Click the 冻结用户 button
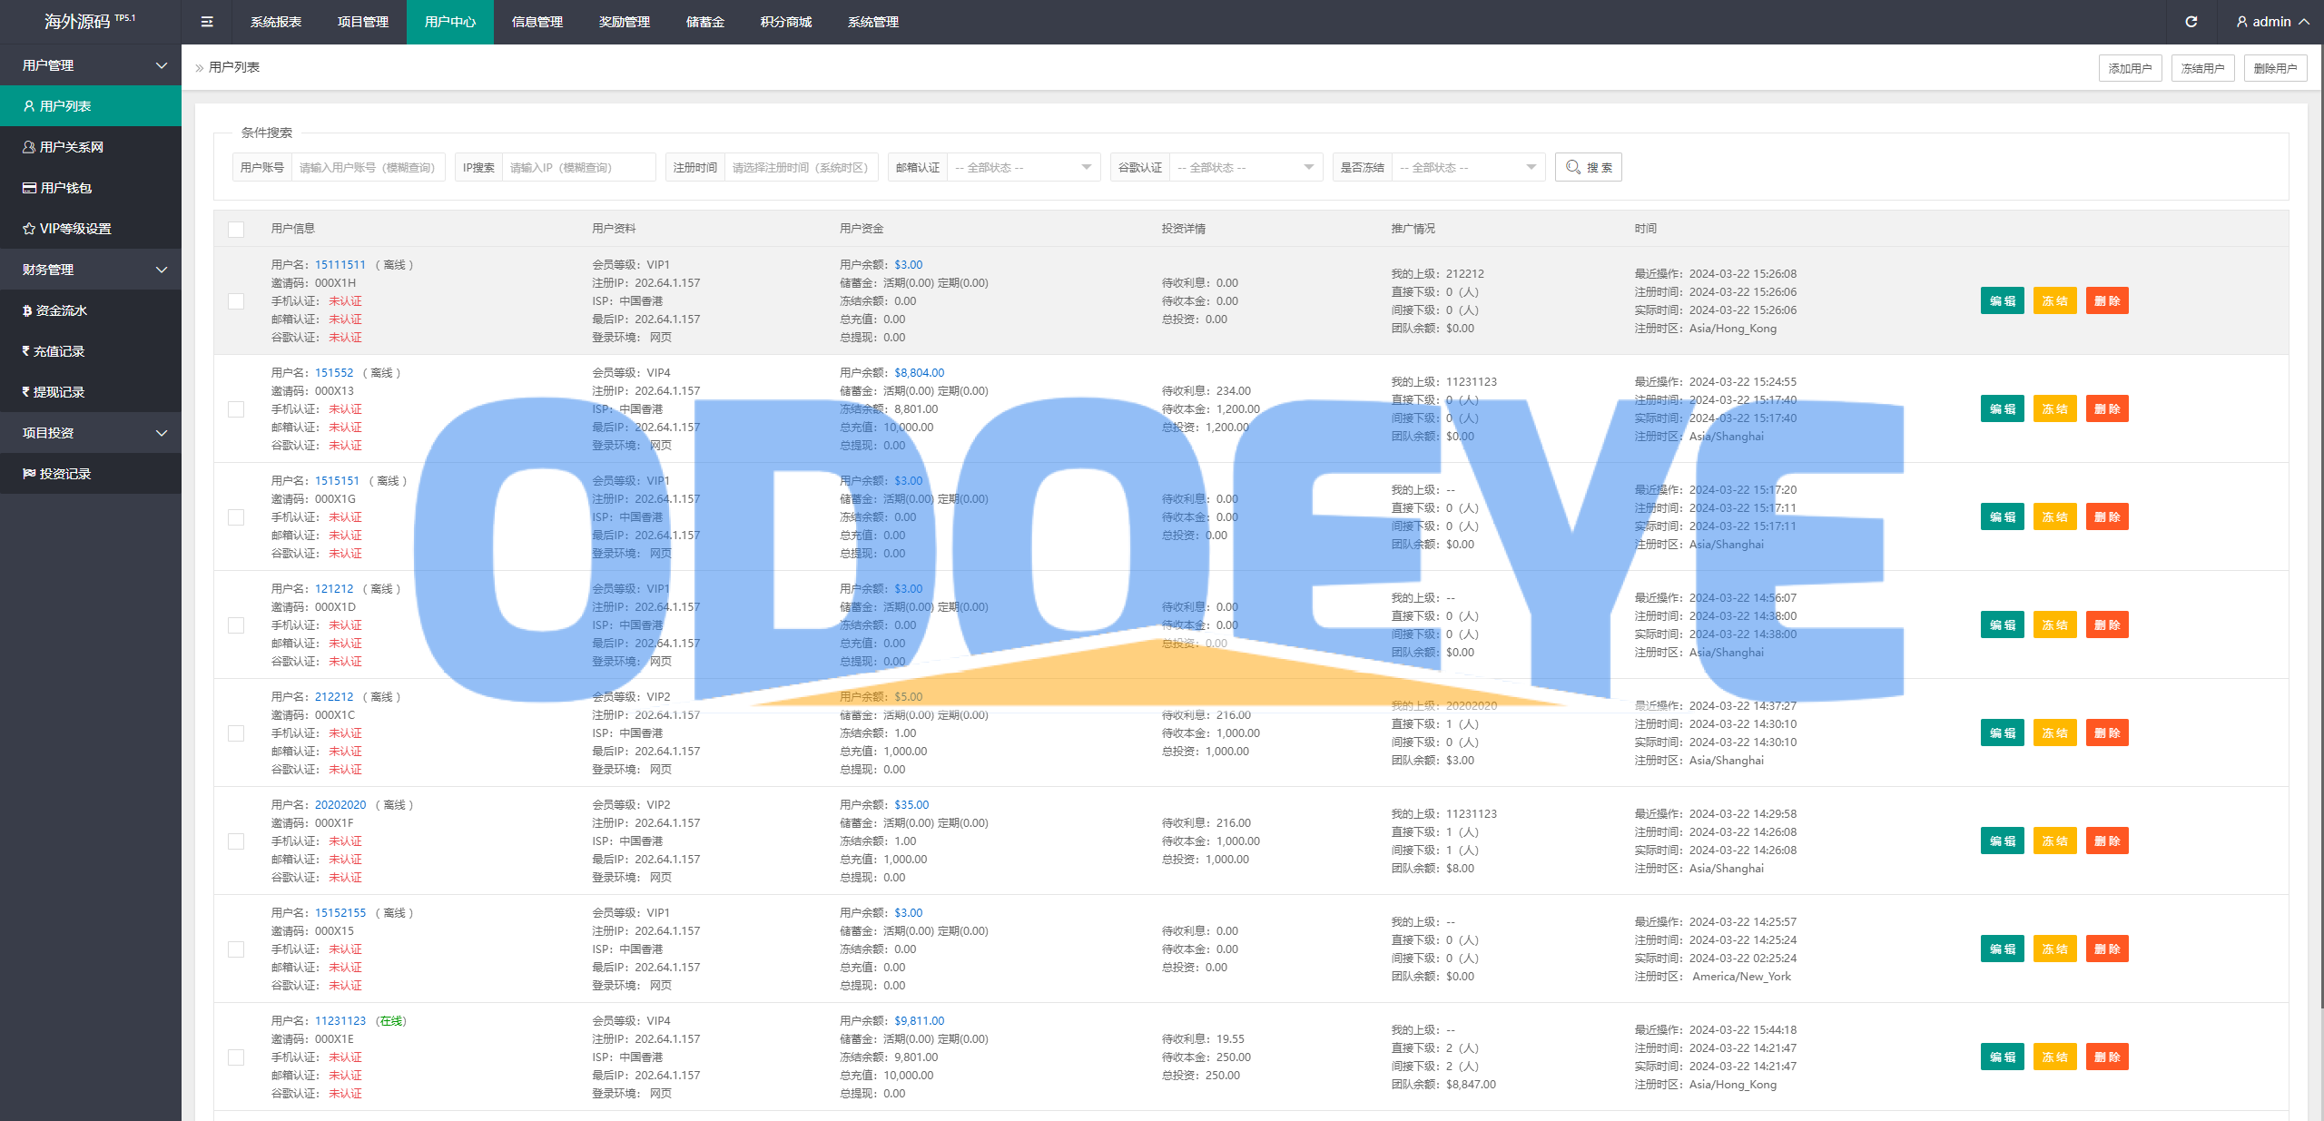The width and height of the screenshot is (2324, 1121). coord(2202,68)
